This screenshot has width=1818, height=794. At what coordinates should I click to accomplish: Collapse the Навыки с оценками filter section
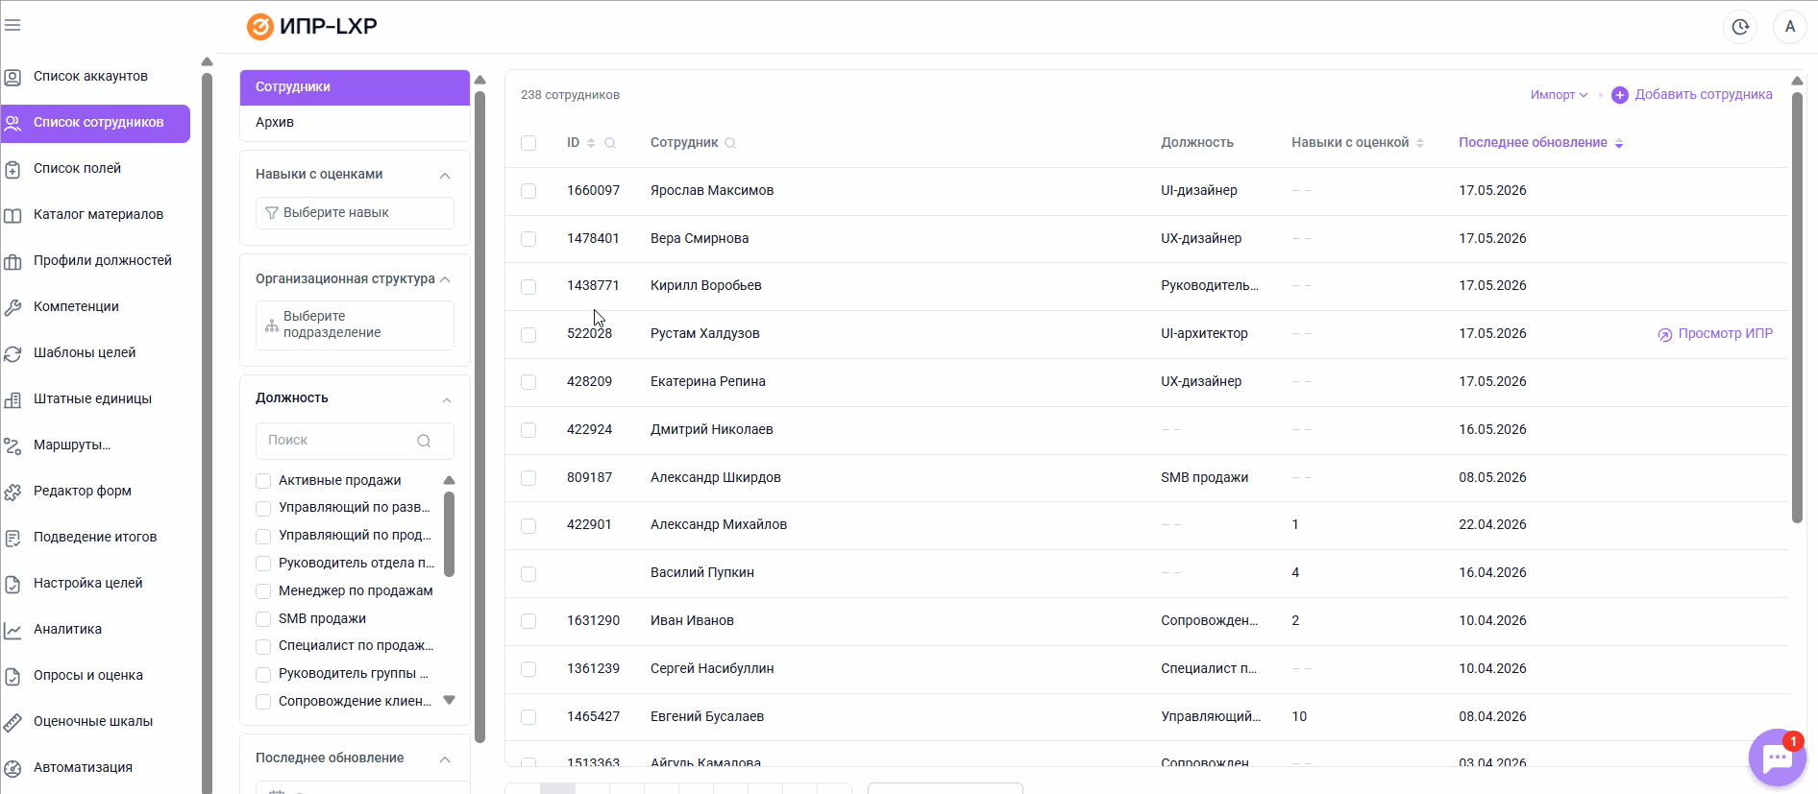click(x=445, y=175)
